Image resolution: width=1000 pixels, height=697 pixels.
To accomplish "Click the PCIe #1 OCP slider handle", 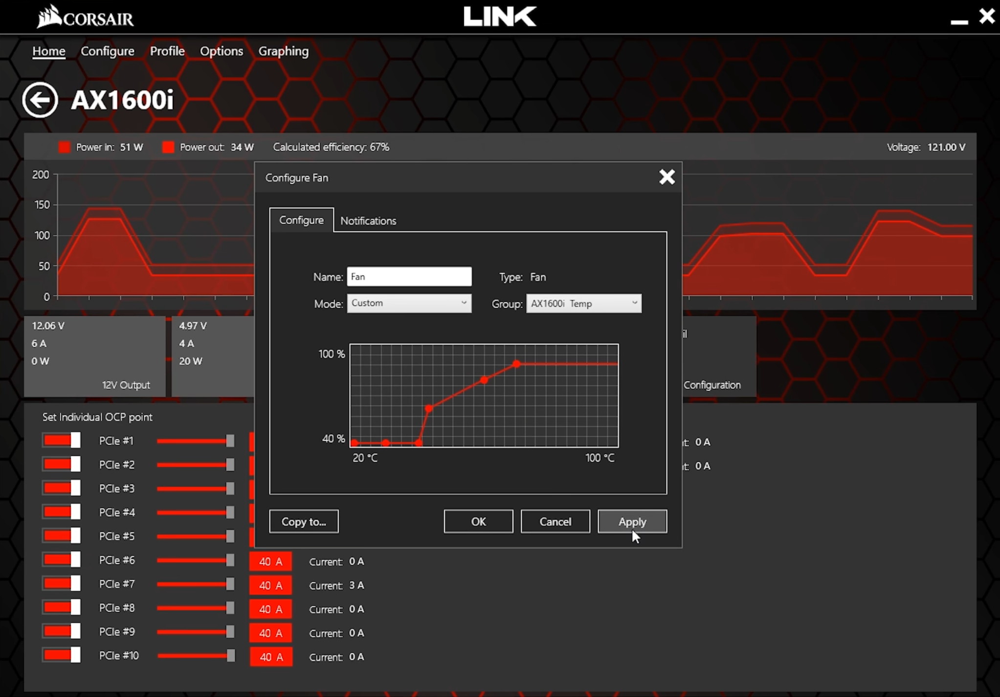I will (230, 441).
